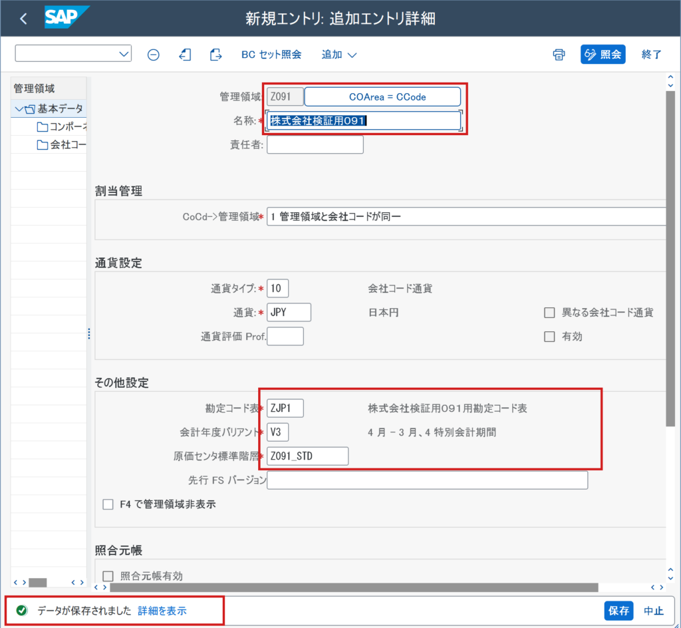This screenshot has height=628, width=681.
Task: Go to next entry icon
Action: (215, 55)
